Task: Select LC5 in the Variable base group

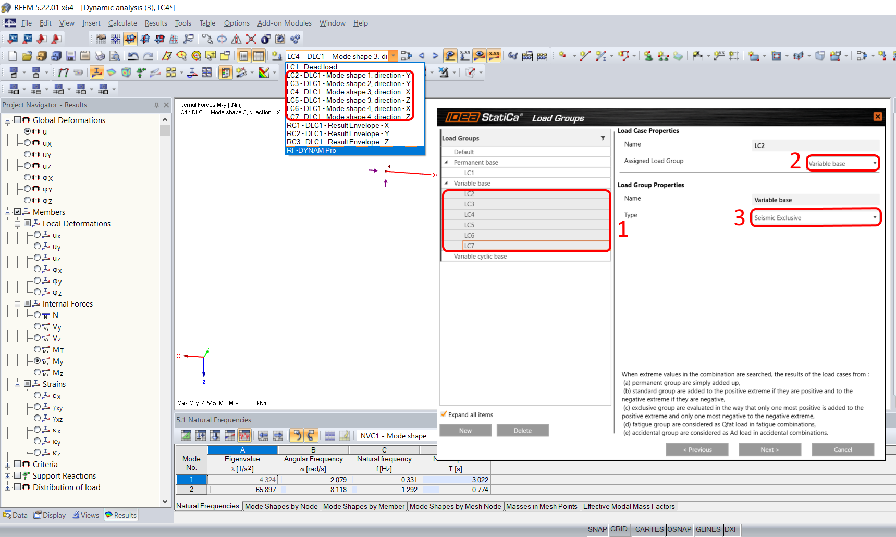Action: (x=469, y=225)
